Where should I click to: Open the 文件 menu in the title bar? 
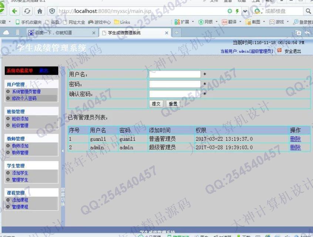point(214,1)
